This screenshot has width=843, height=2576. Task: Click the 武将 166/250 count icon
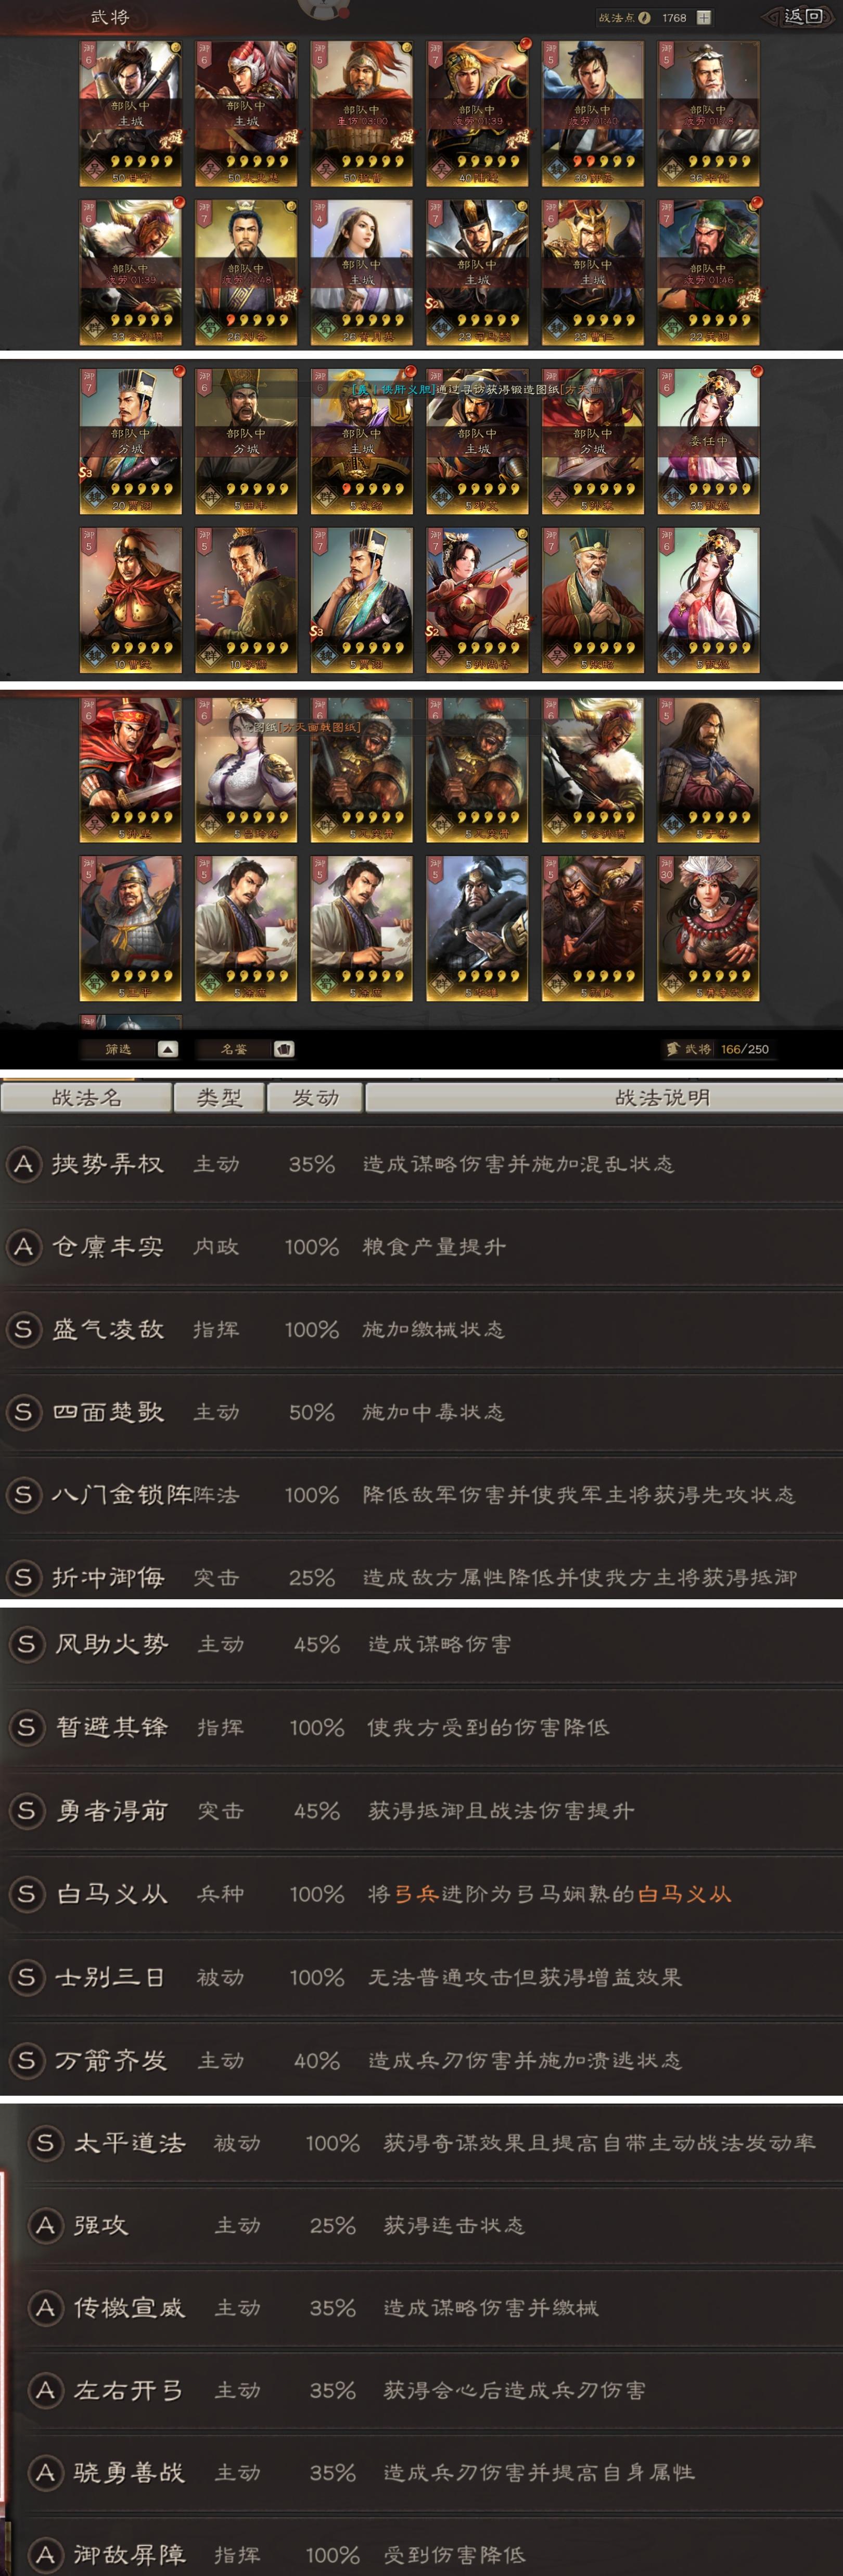[672, 1049]
